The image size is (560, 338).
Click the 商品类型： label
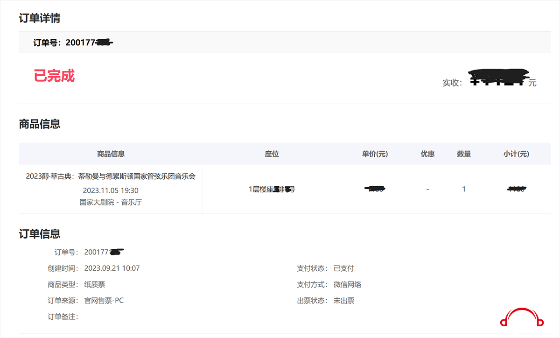(63, 285)
